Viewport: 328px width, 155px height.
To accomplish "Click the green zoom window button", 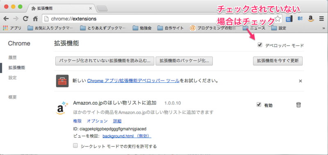I will (20, 7).
